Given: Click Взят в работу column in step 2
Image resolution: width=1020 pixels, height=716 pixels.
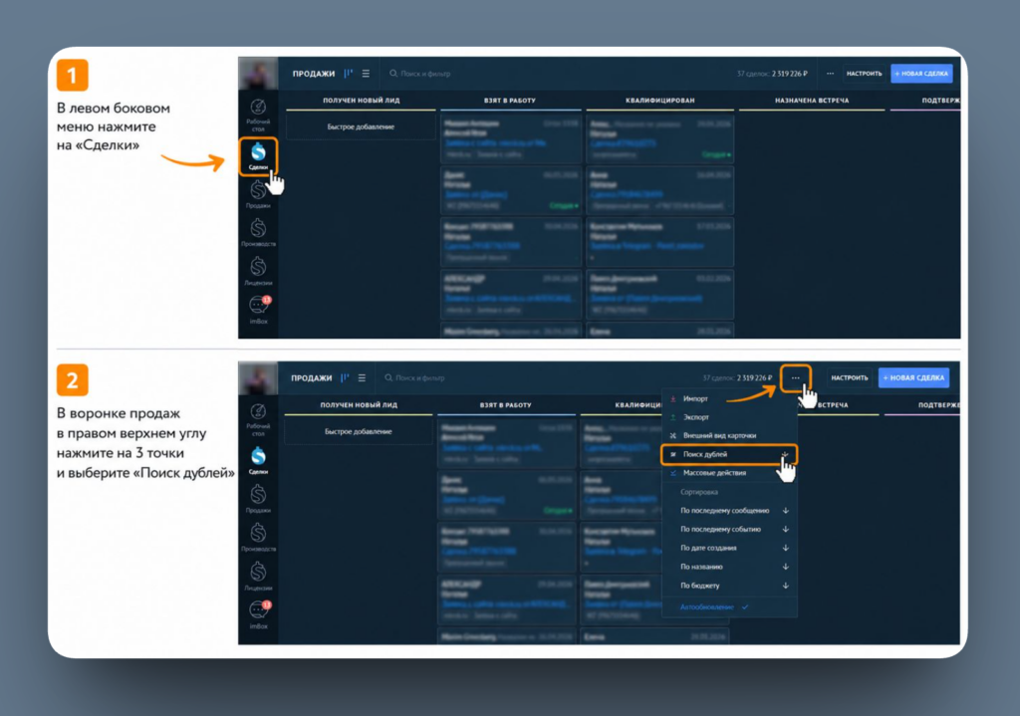Looking at the screenshot, I should (506, 405).
